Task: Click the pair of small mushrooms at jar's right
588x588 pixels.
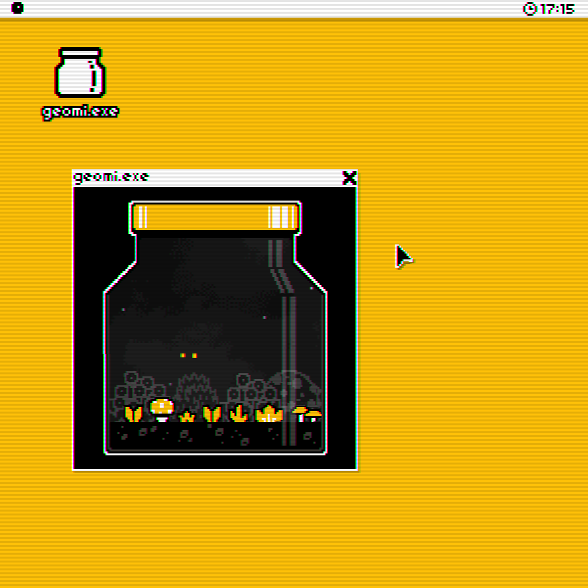Action: (307, 414)
